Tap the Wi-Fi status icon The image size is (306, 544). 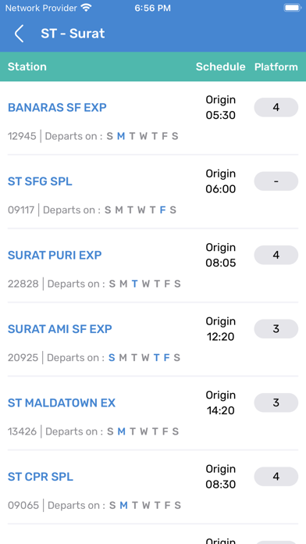[x=86, y=8]
